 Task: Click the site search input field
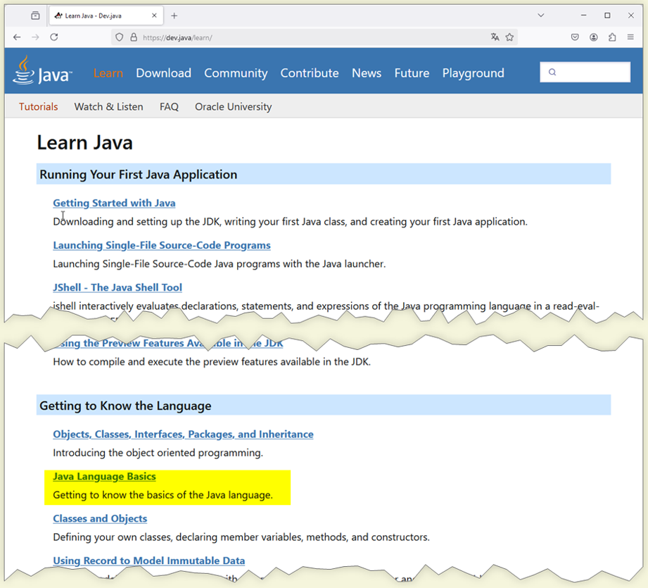tap(590, 72)
